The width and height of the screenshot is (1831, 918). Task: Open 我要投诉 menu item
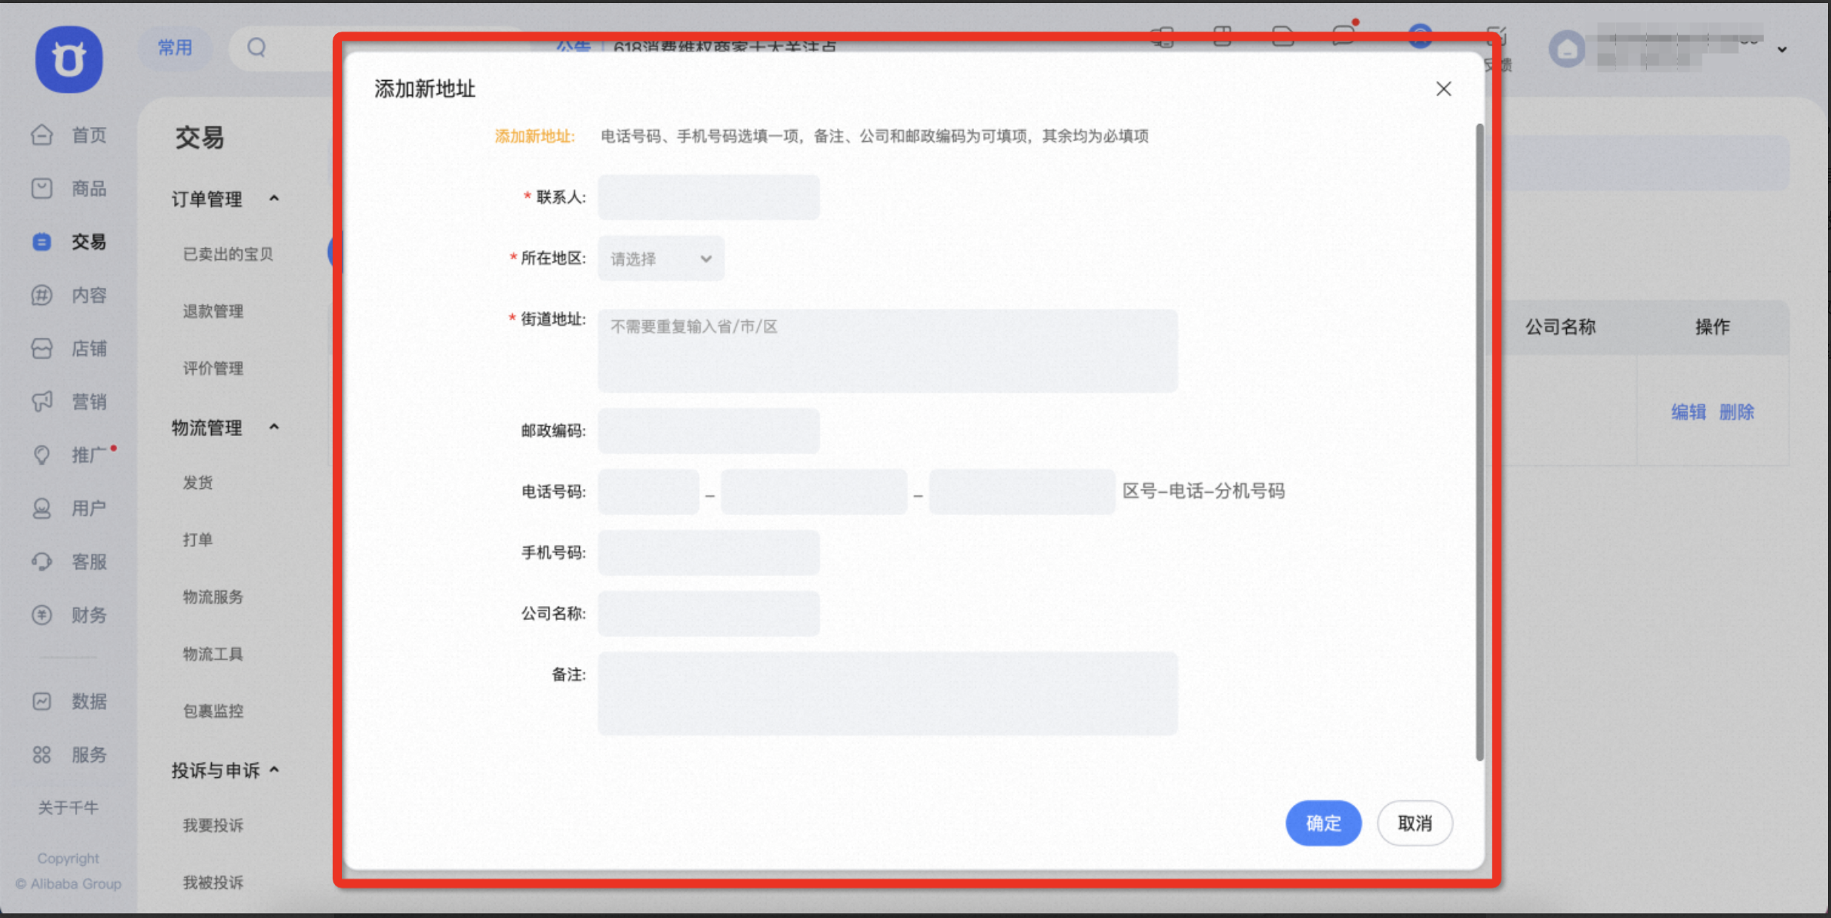(x=213, y=825)
